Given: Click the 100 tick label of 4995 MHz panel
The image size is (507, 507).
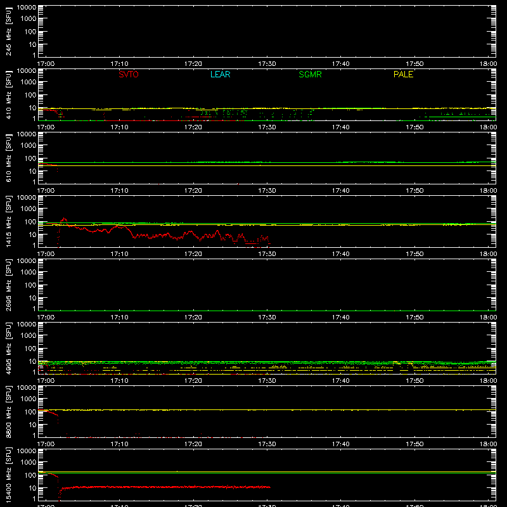Looking at the screenshot, I should [30, 349].
